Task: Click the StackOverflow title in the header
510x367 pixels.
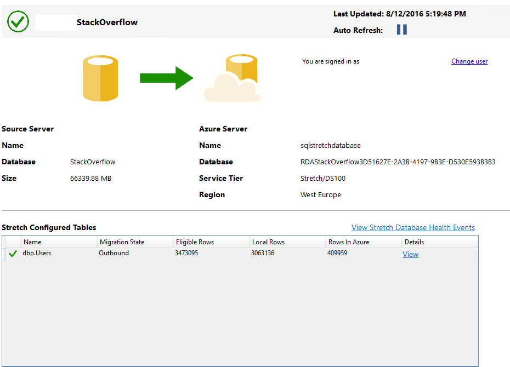Action: (107, 22)
